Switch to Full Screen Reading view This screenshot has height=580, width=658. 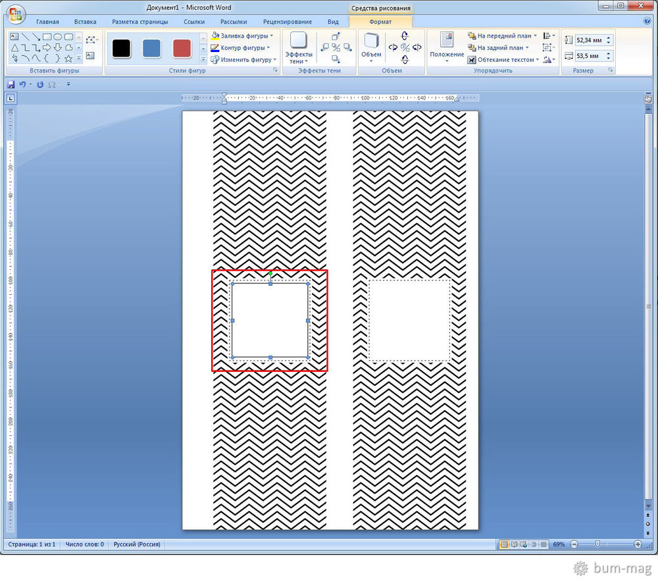[x=514, y=544]
